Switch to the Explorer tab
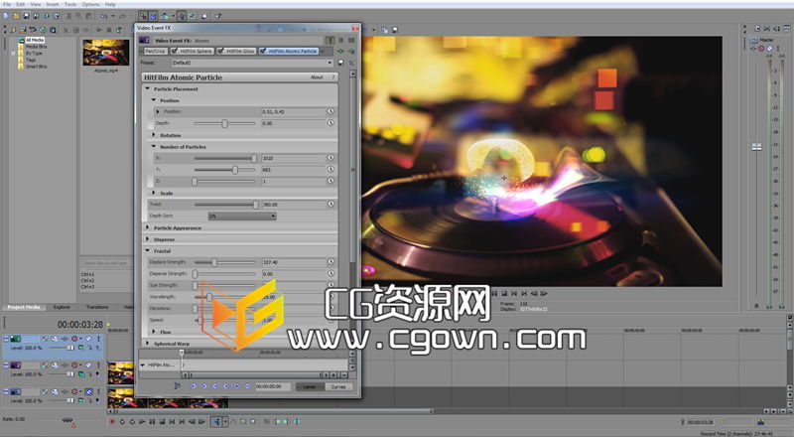Viewport: 794px width, 437px height. pos(62,307)
